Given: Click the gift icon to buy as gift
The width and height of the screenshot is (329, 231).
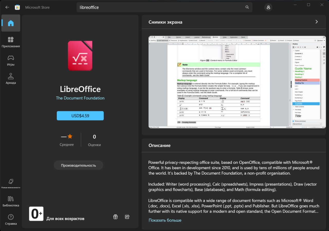Looking at the screenshot, I should point(115,217).
